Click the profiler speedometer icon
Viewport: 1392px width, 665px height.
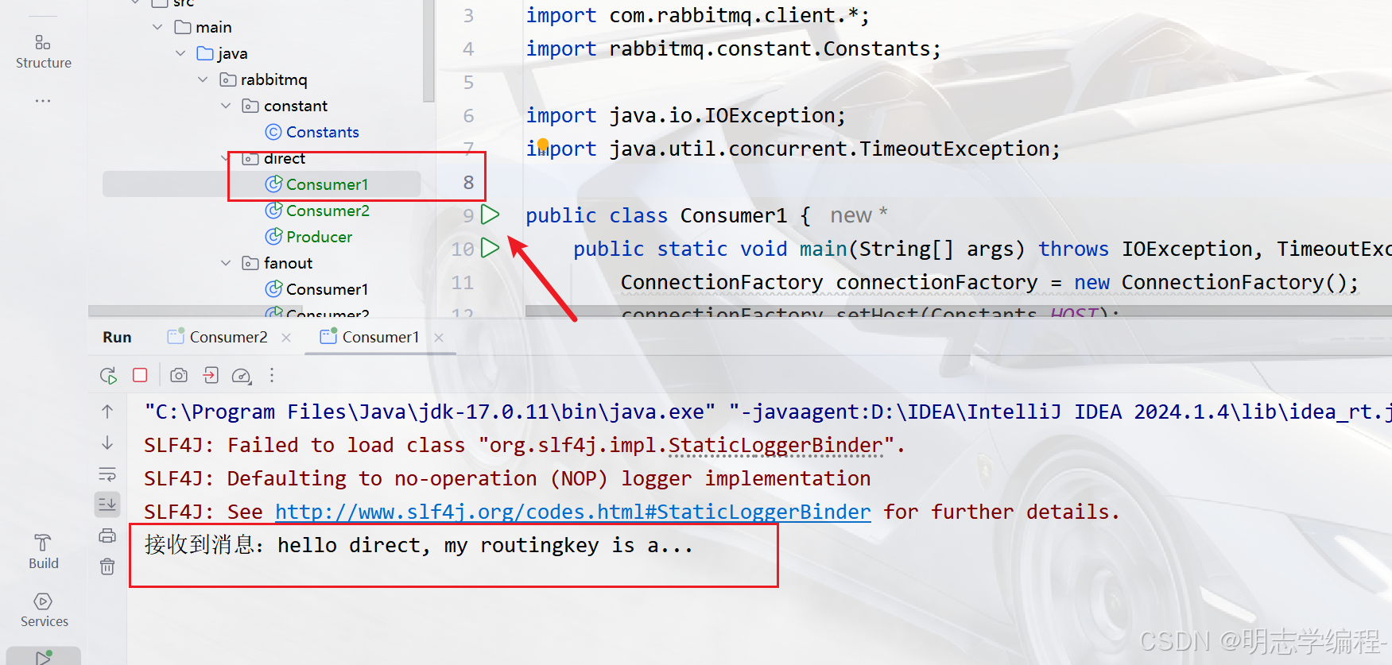click(241, 376)
